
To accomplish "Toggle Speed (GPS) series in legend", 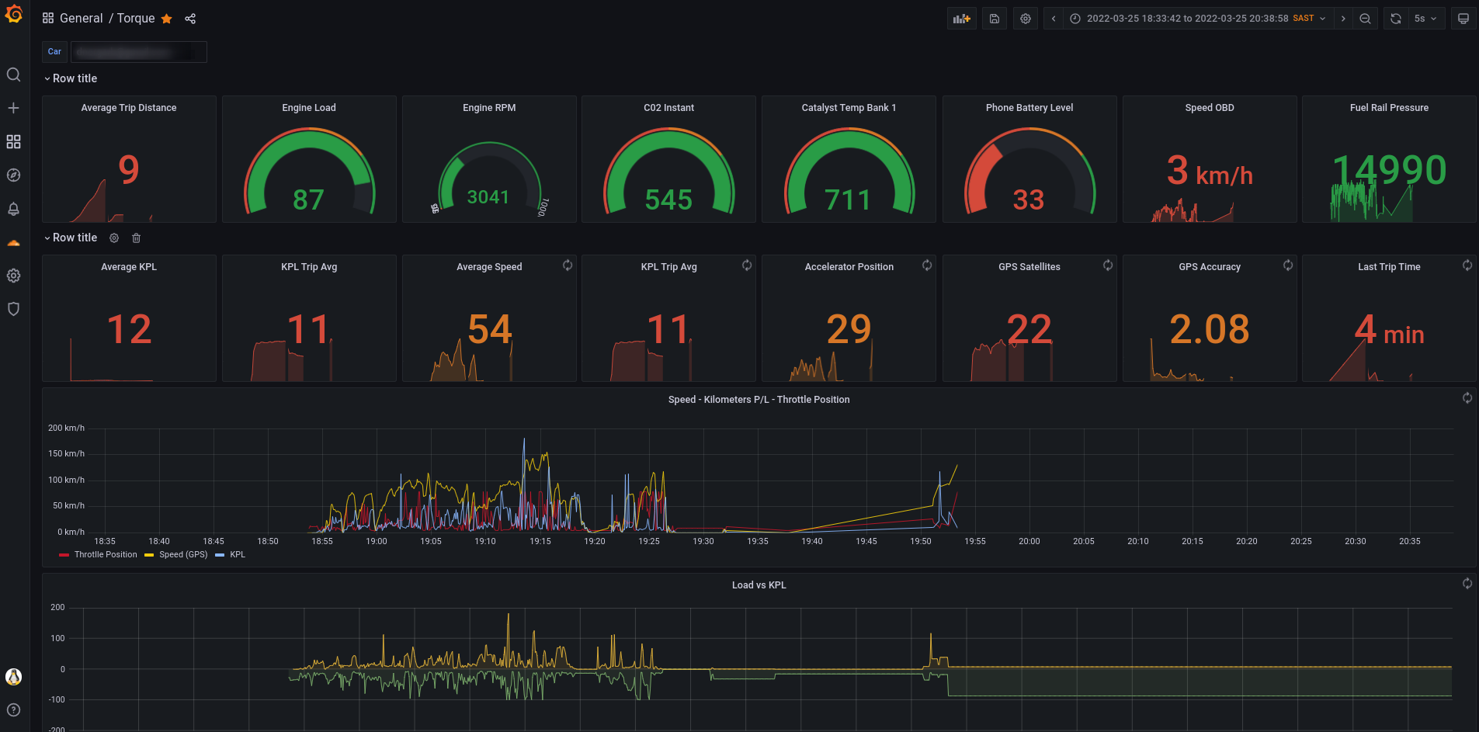I will pyautogui.click(x=182, y=555).
